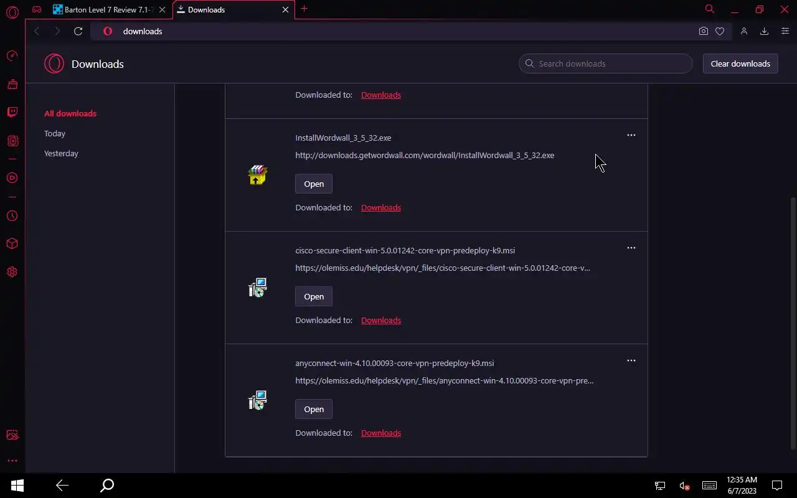Open Downloads folder link for InstallWordwall
Viewport: 797px width, 498px height.
(x=381, y=207)
